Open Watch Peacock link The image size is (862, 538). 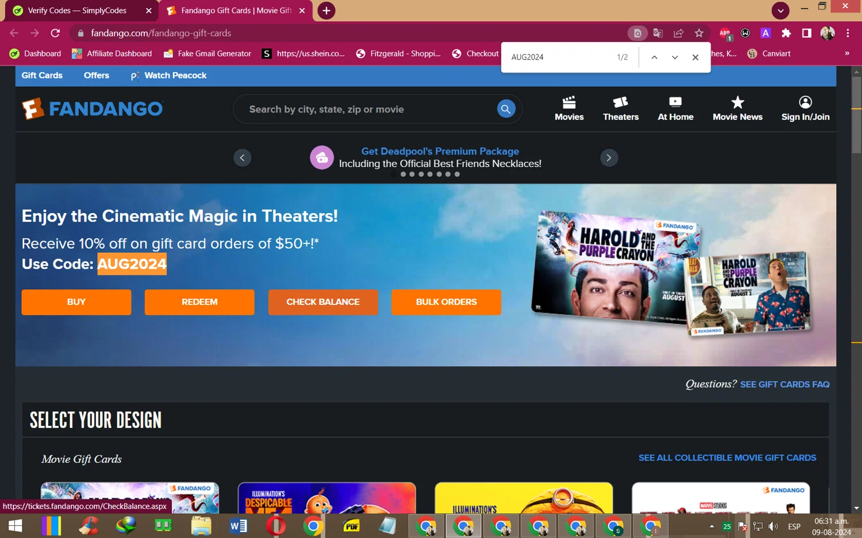pyautogui.click(x=168, y=75)
